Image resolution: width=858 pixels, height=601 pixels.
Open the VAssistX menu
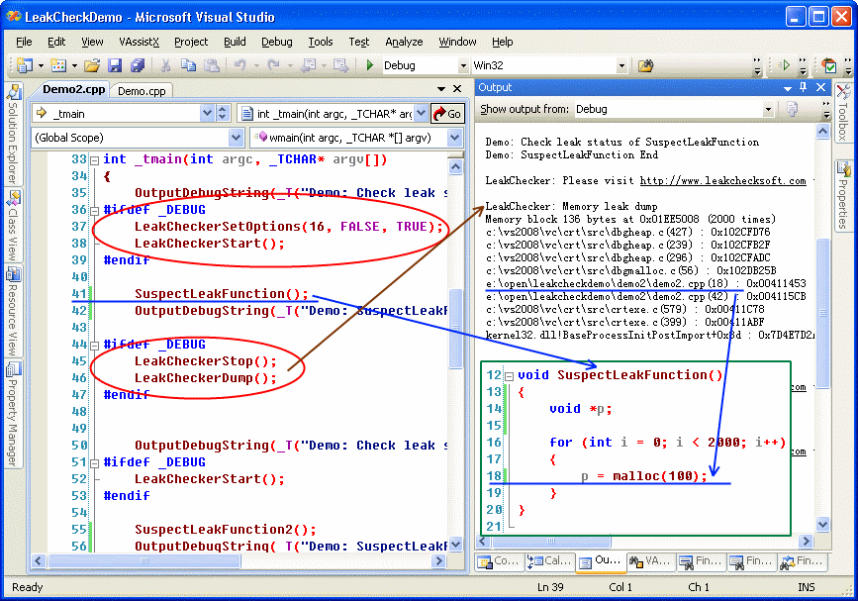(139, 42)
